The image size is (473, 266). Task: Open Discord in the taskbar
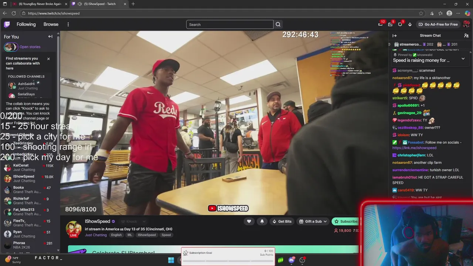tap(292, 260)
